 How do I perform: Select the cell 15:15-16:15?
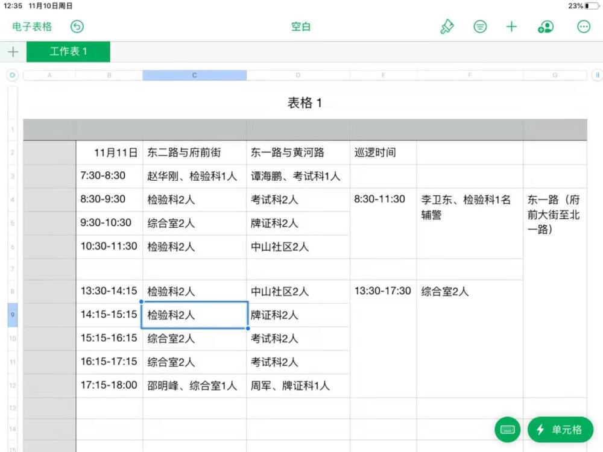109,339
